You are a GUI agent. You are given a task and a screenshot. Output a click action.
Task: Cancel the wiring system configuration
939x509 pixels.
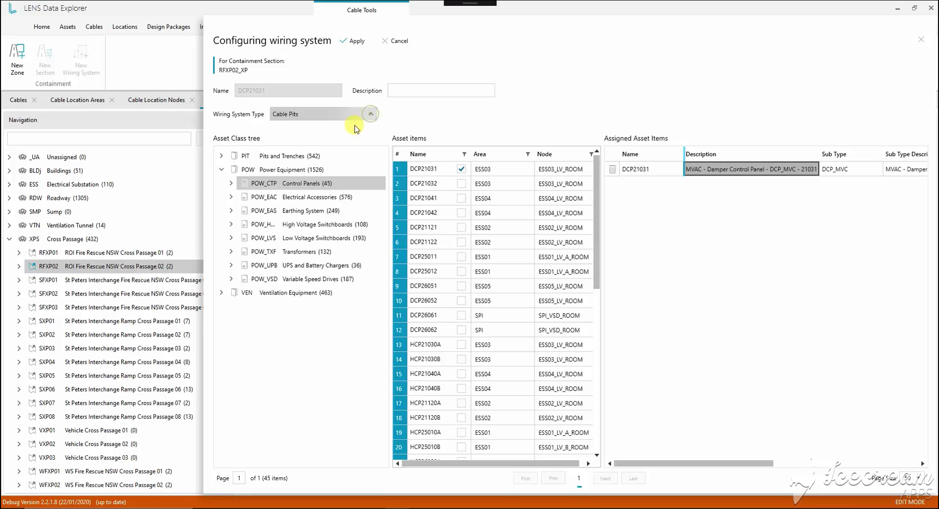[x=395, y=41]
